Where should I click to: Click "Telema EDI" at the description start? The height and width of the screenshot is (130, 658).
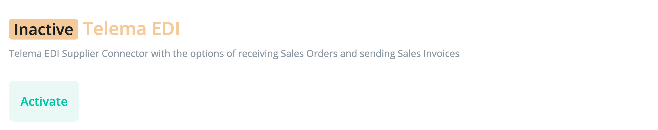pyautogui.click(x=34, y=54)
